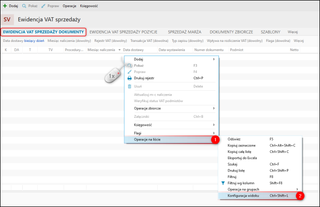Open the Księgowość toolbar menu
This screenshot has width=320, height=207.
pos(89,6)
